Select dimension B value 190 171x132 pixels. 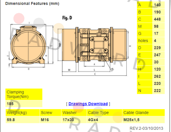click(x=157, y=12)
